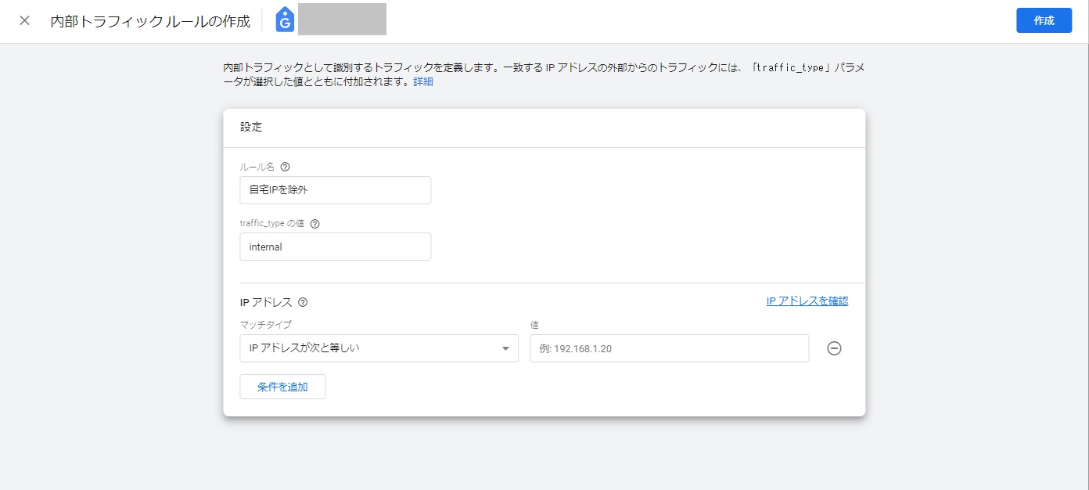Close the internal traffic rule creation panel
Screen dimensions: 1089x490
(25, 20)
